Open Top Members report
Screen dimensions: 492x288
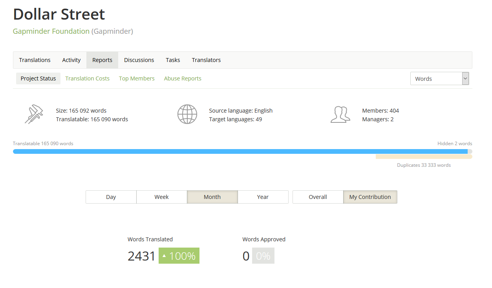pos(137,78)
